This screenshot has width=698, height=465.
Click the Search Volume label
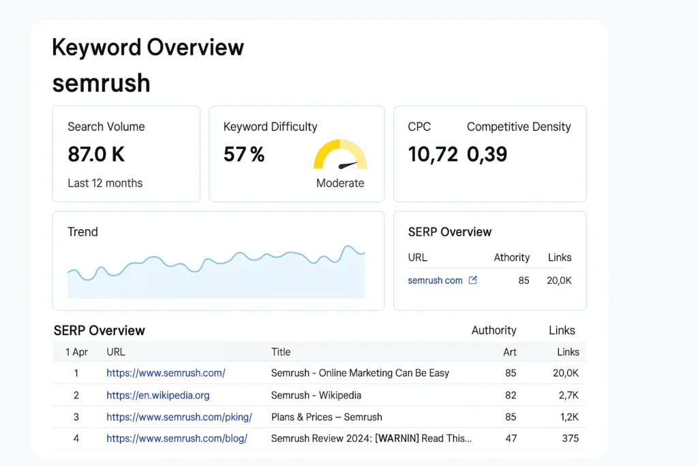pos(106,127)
